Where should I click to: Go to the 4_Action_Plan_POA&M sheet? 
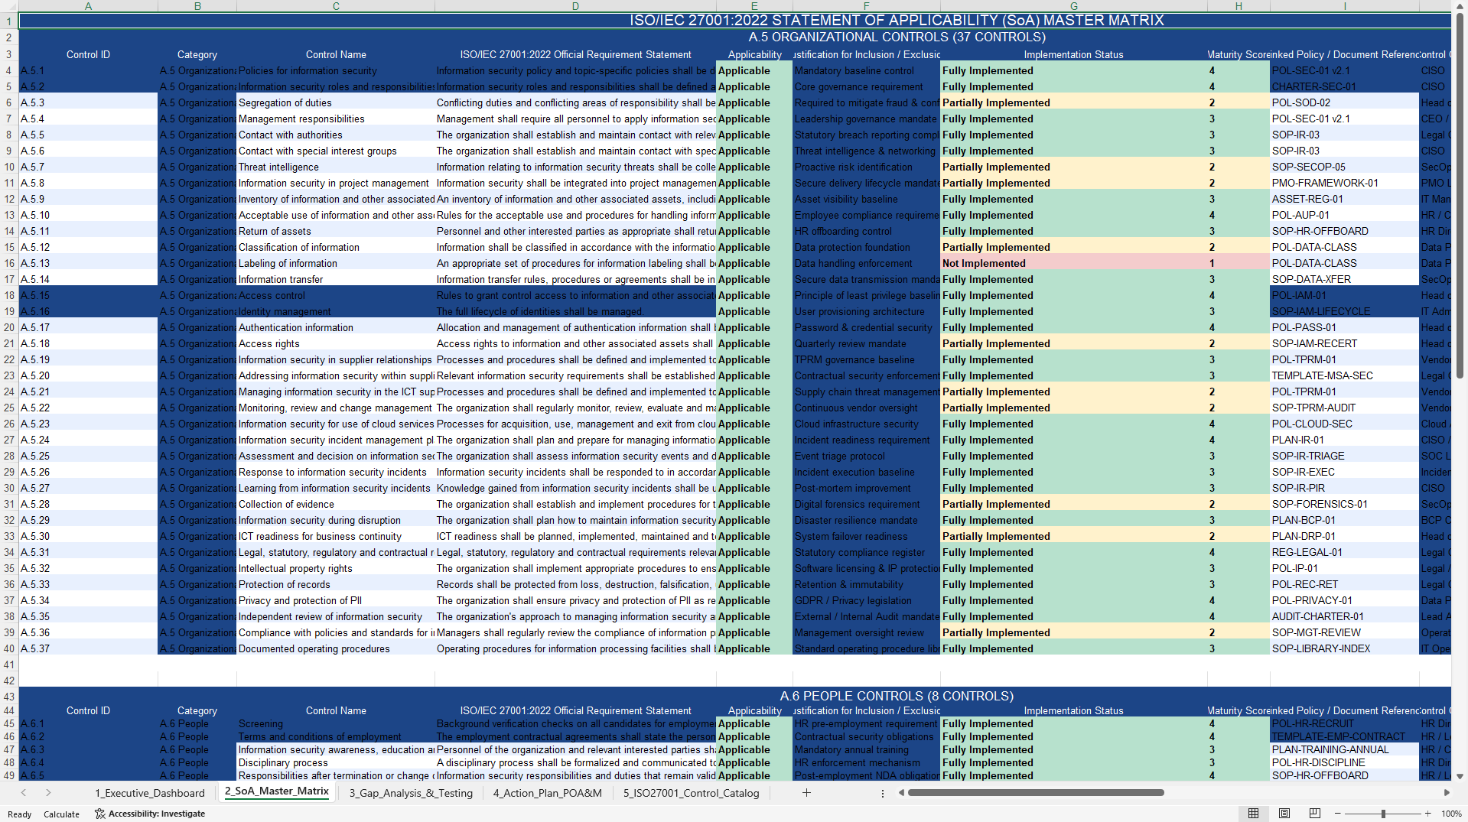click(x=547, y=793)
